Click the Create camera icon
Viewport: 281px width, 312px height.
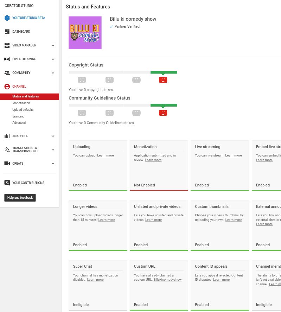click(x=7, y=163)
